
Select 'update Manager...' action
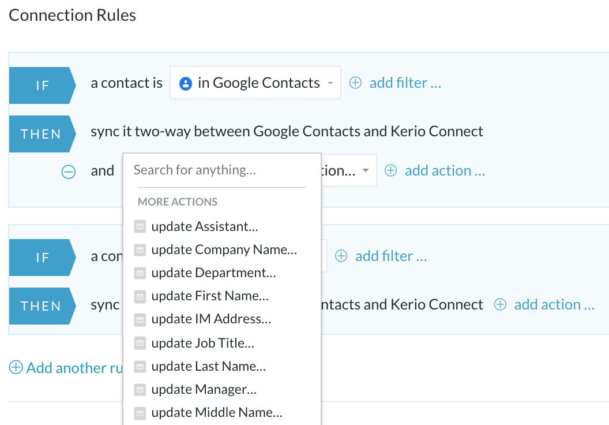tap(204, 390)
